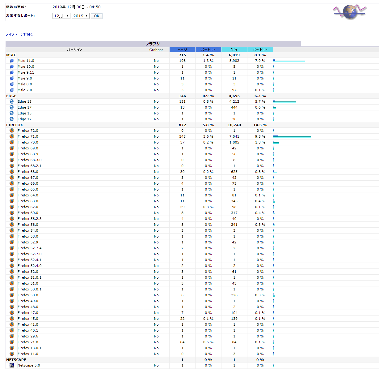Click the Firefox 60.0 icon
This screenshot has width=379, height=369.
click(x=12, y=213)
